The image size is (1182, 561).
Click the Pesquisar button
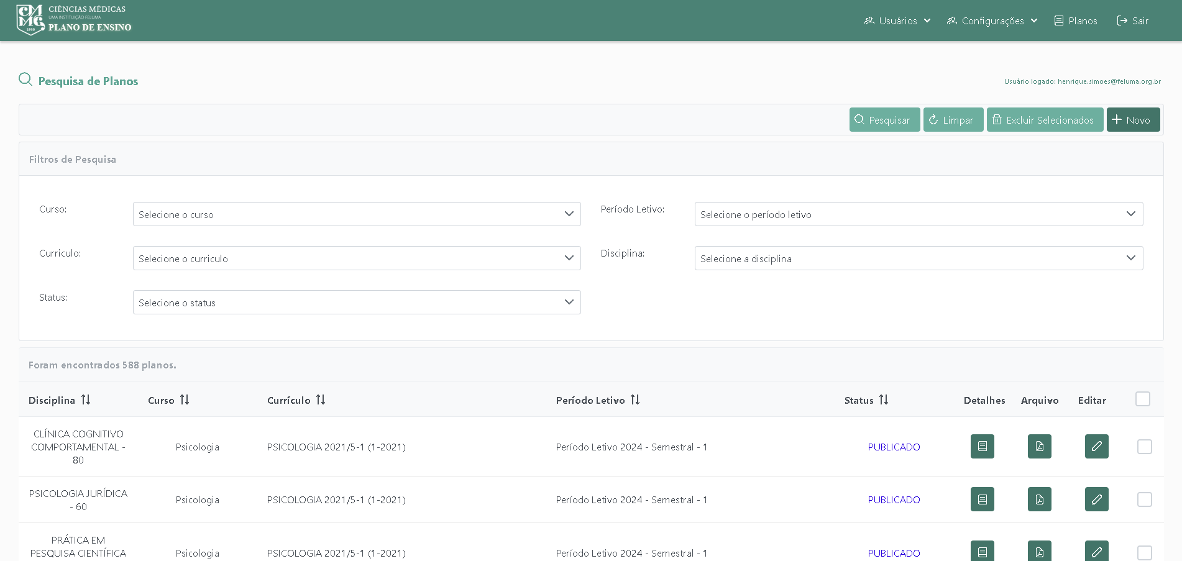click(884, 120)
